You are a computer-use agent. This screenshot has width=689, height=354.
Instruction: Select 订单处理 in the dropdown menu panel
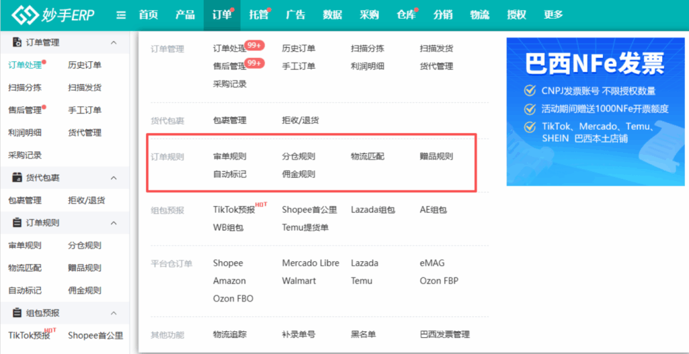pos(229,49)
